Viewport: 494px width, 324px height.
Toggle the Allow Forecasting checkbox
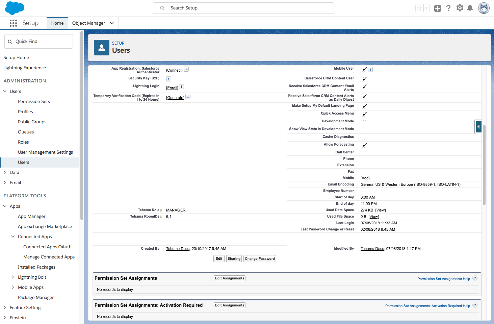click(364, 145)
